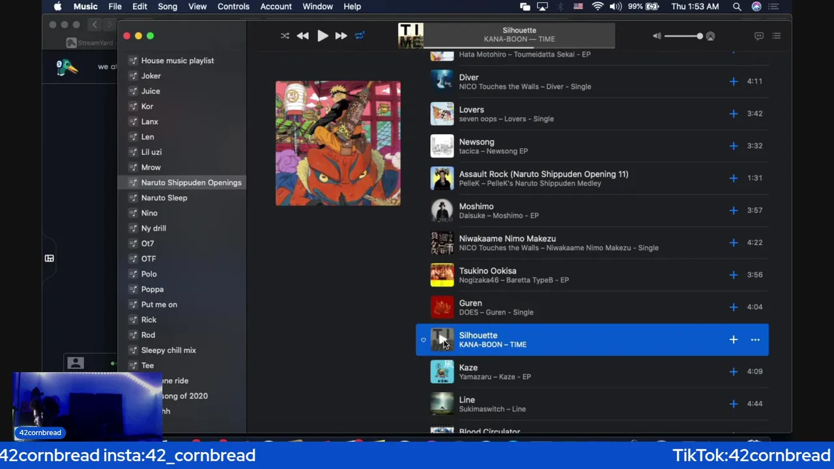Open the Help menu
Viewport: 834px width, 469px height.
[352, 7]
